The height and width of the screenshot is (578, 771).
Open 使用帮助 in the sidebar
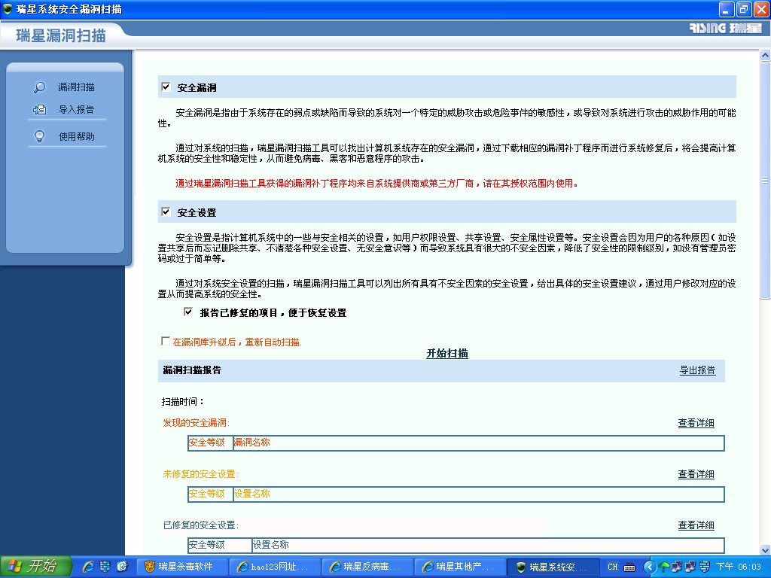tap(76, 136)
